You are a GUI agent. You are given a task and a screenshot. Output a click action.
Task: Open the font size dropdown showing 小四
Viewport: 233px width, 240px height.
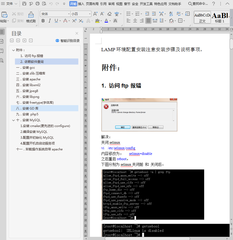(x=90, y=14)
